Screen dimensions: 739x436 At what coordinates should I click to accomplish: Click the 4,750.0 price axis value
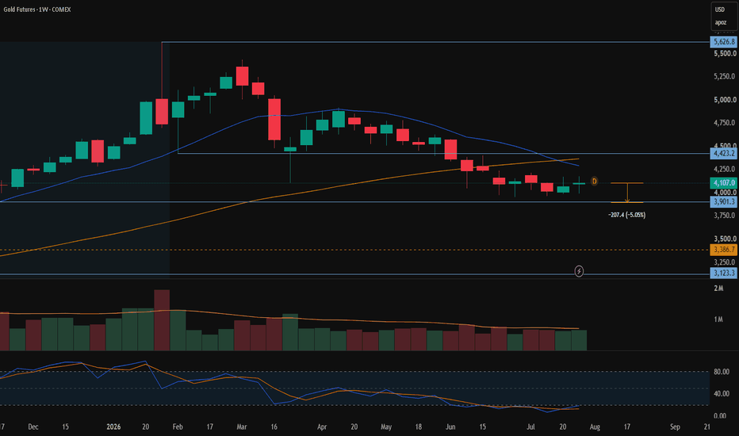coord(725,123)
